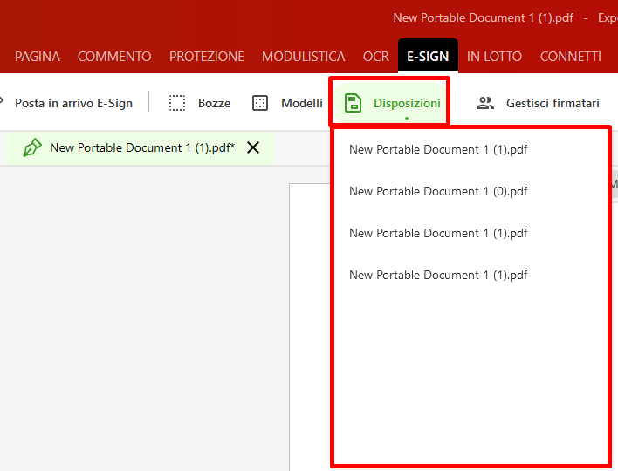The image size is (618, 471).
Task: Pick the bottom entry in Disposizioni list
Action: tap(438, 275)
